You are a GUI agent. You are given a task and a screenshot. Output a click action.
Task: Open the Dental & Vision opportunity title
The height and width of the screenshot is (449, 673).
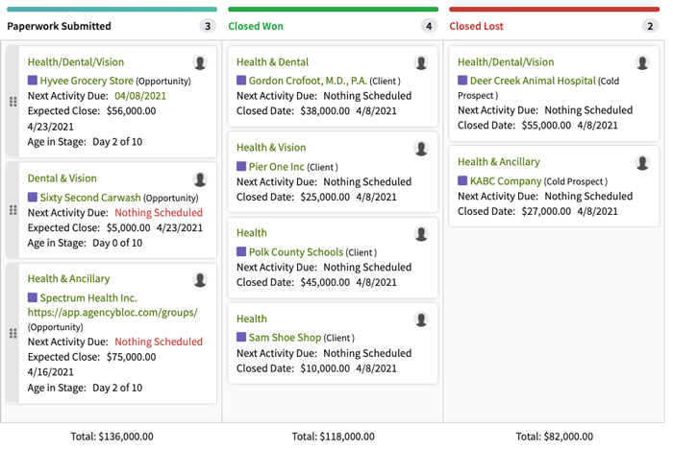62,178
